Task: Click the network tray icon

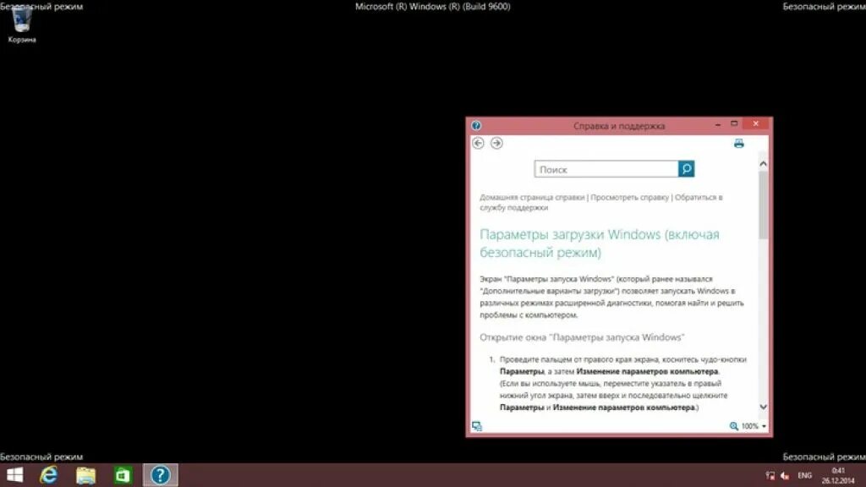Action: pos(770,475)
